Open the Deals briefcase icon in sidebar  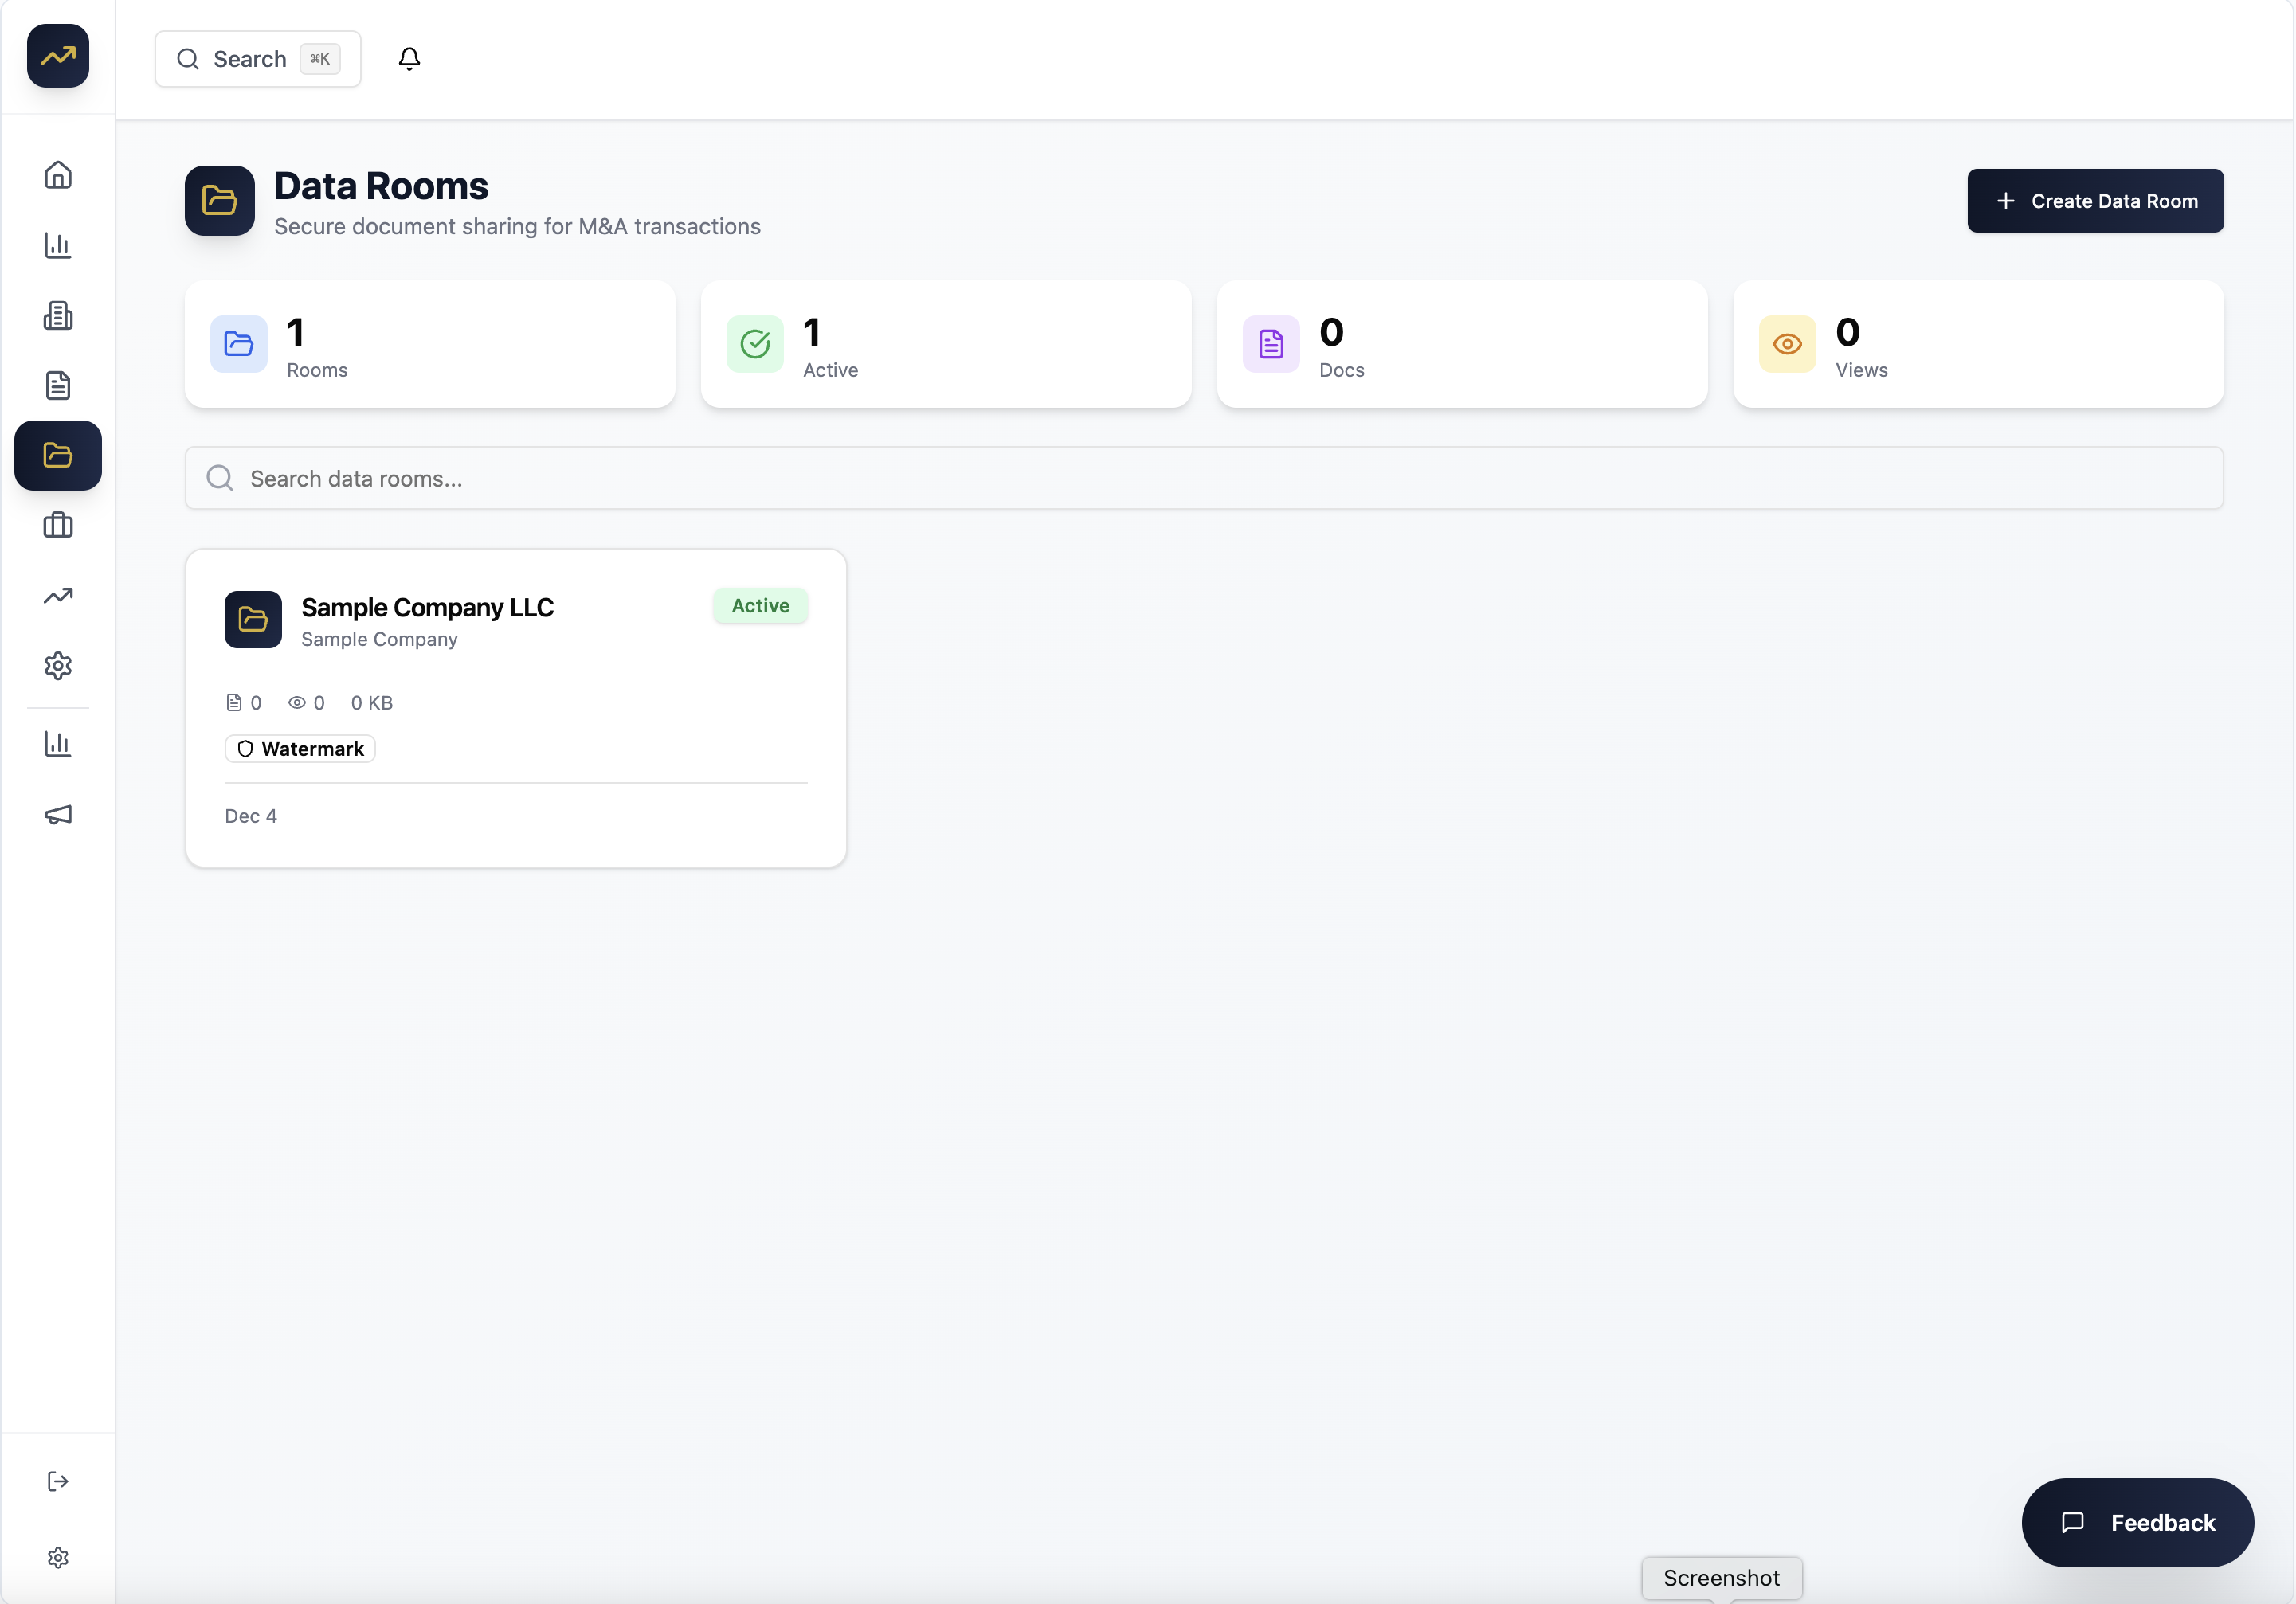[57, 525]
